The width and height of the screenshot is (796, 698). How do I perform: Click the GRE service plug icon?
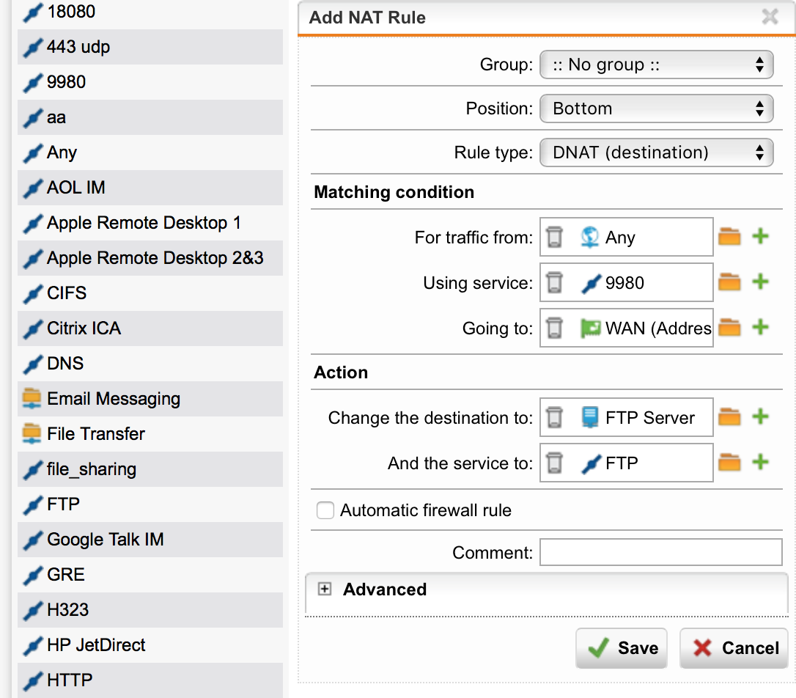32,575
